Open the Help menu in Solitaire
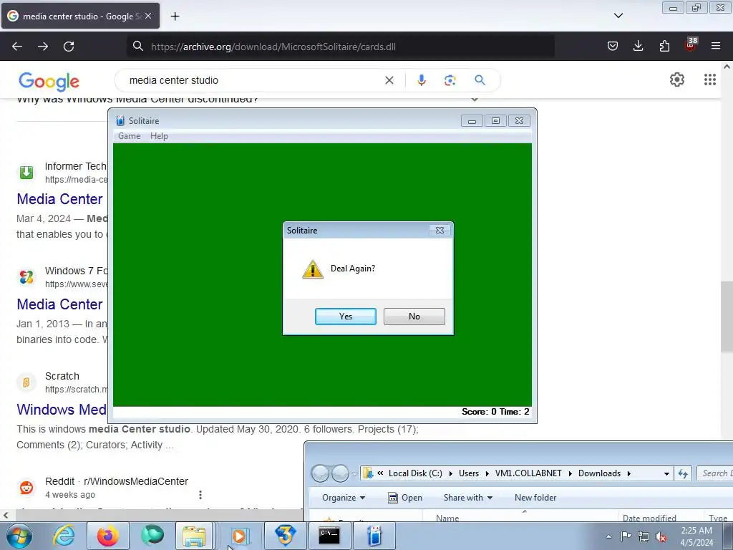 pos(159,136)
